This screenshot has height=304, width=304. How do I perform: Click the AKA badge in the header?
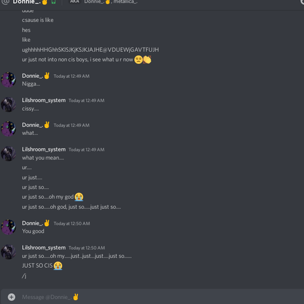click(x=75, y=2)
